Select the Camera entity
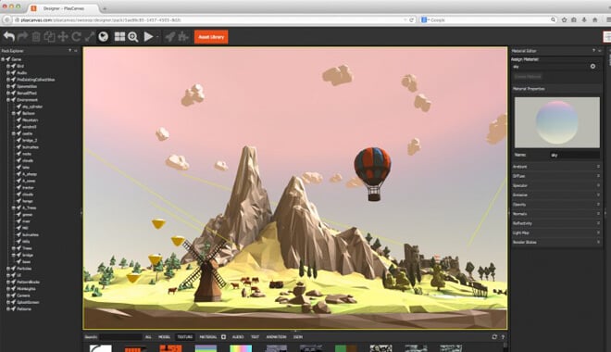 [23, 295]
